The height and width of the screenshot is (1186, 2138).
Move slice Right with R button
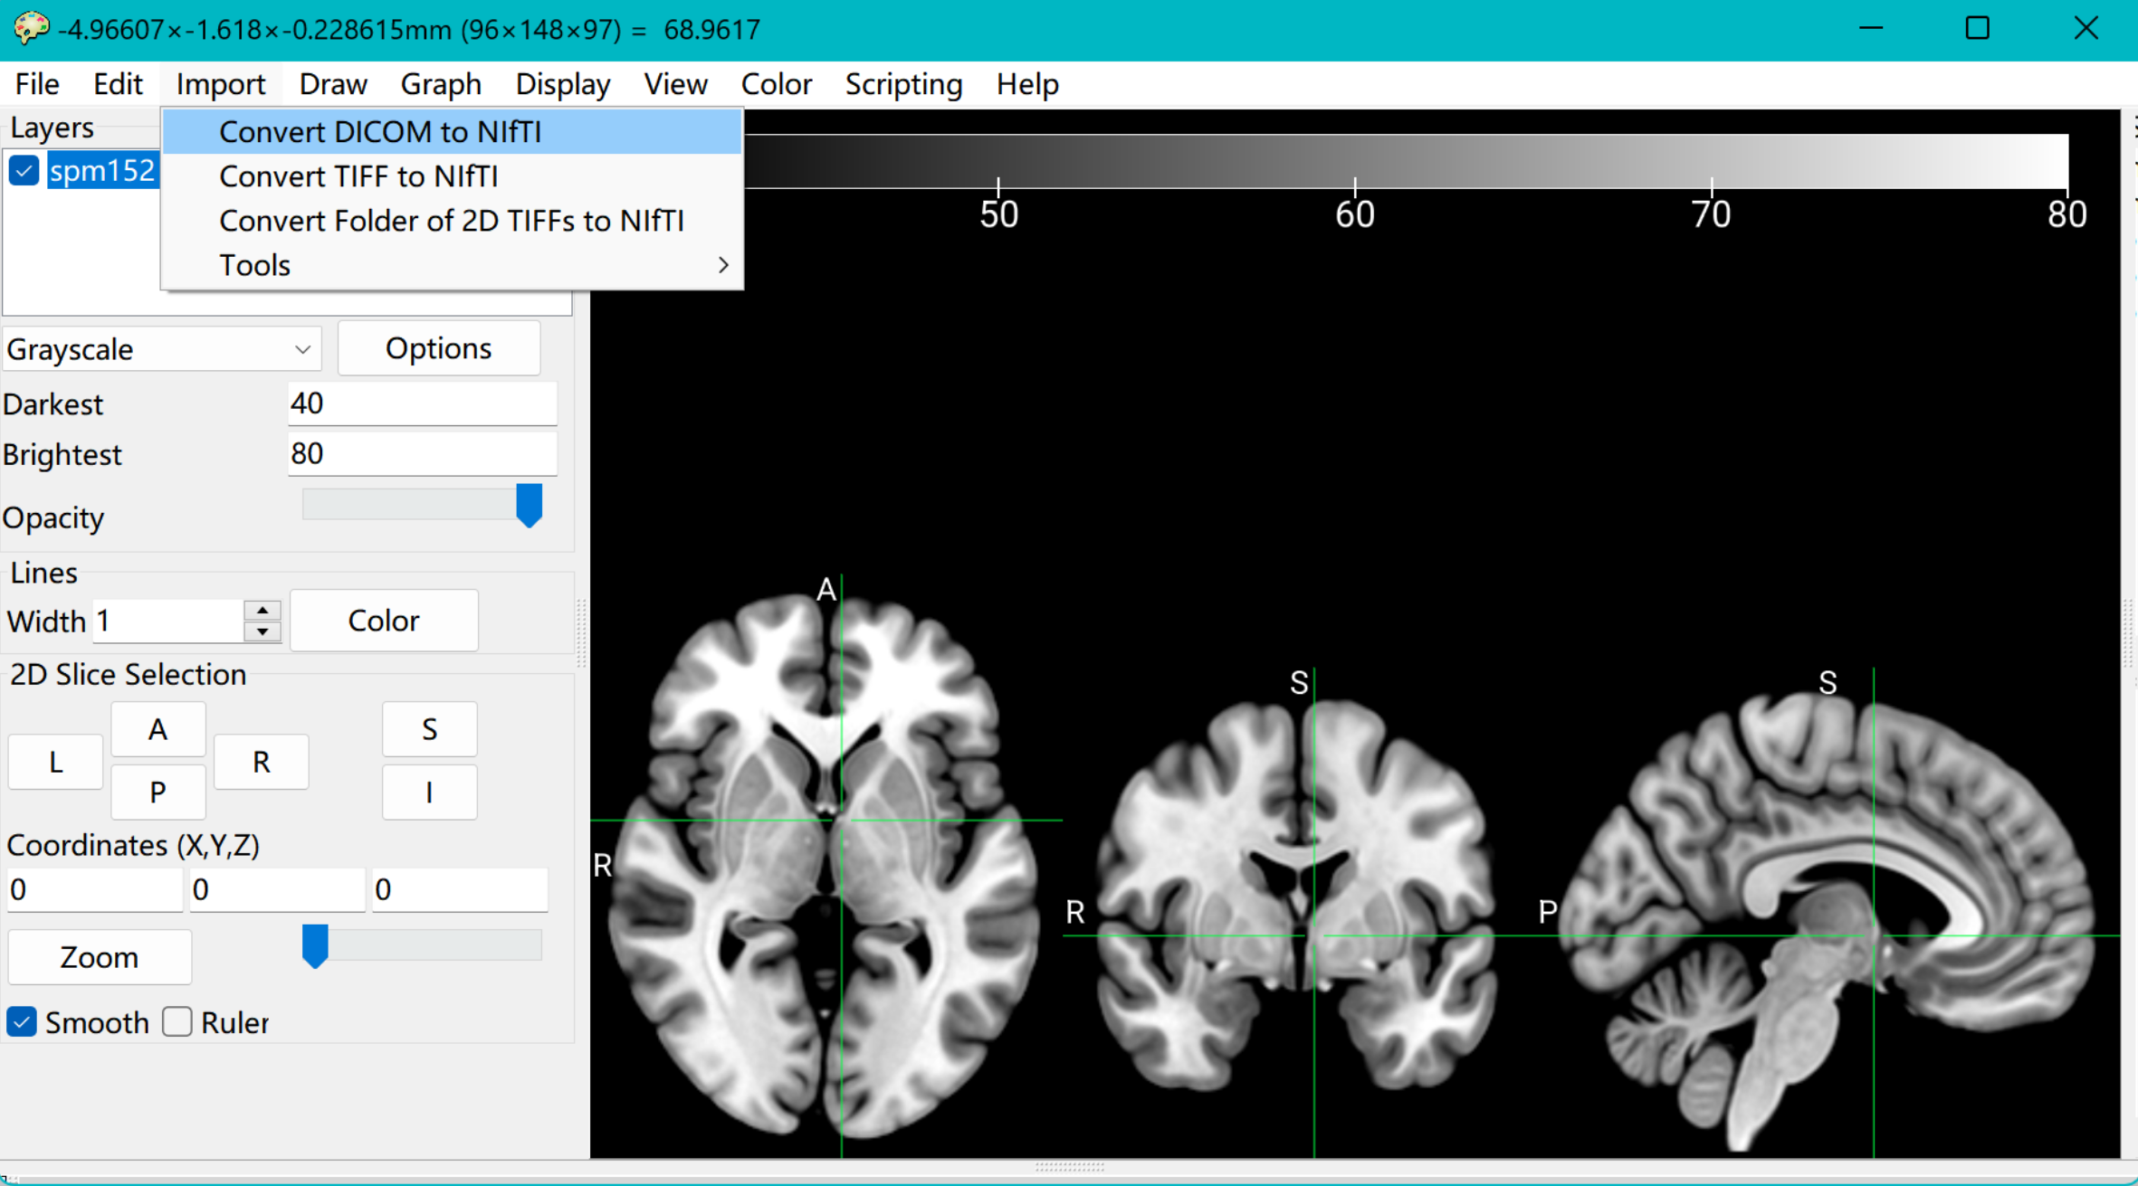pyautogui.click(x=261, y=762)
